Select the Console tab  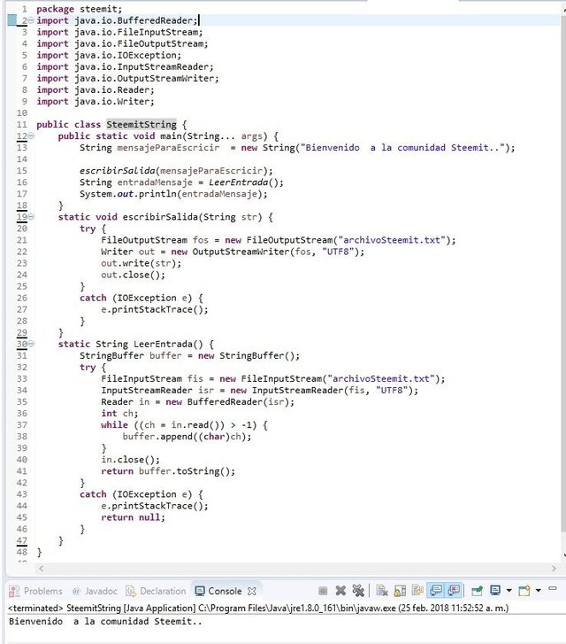(x=218, y=591)
